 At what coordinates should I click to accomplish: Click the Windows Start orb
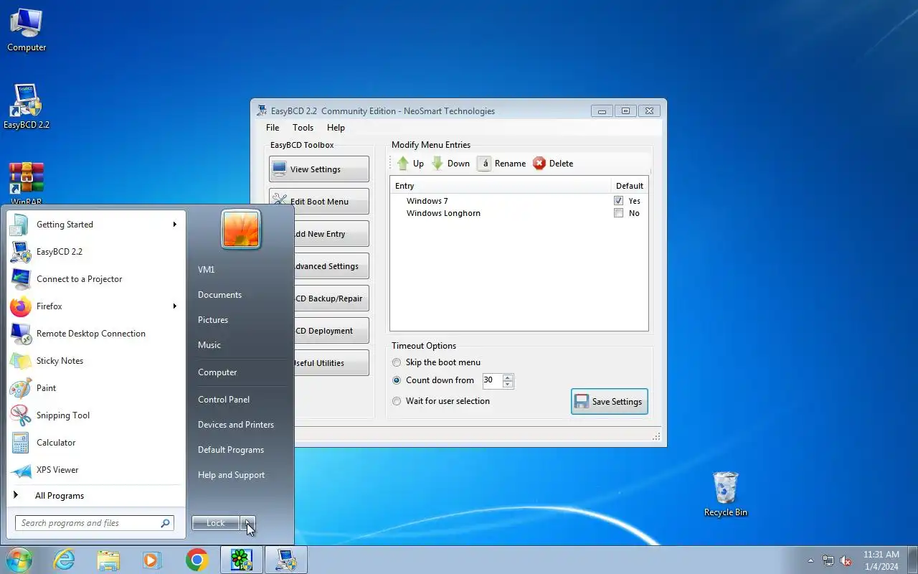pyautogui.click(x=19, y=560)
